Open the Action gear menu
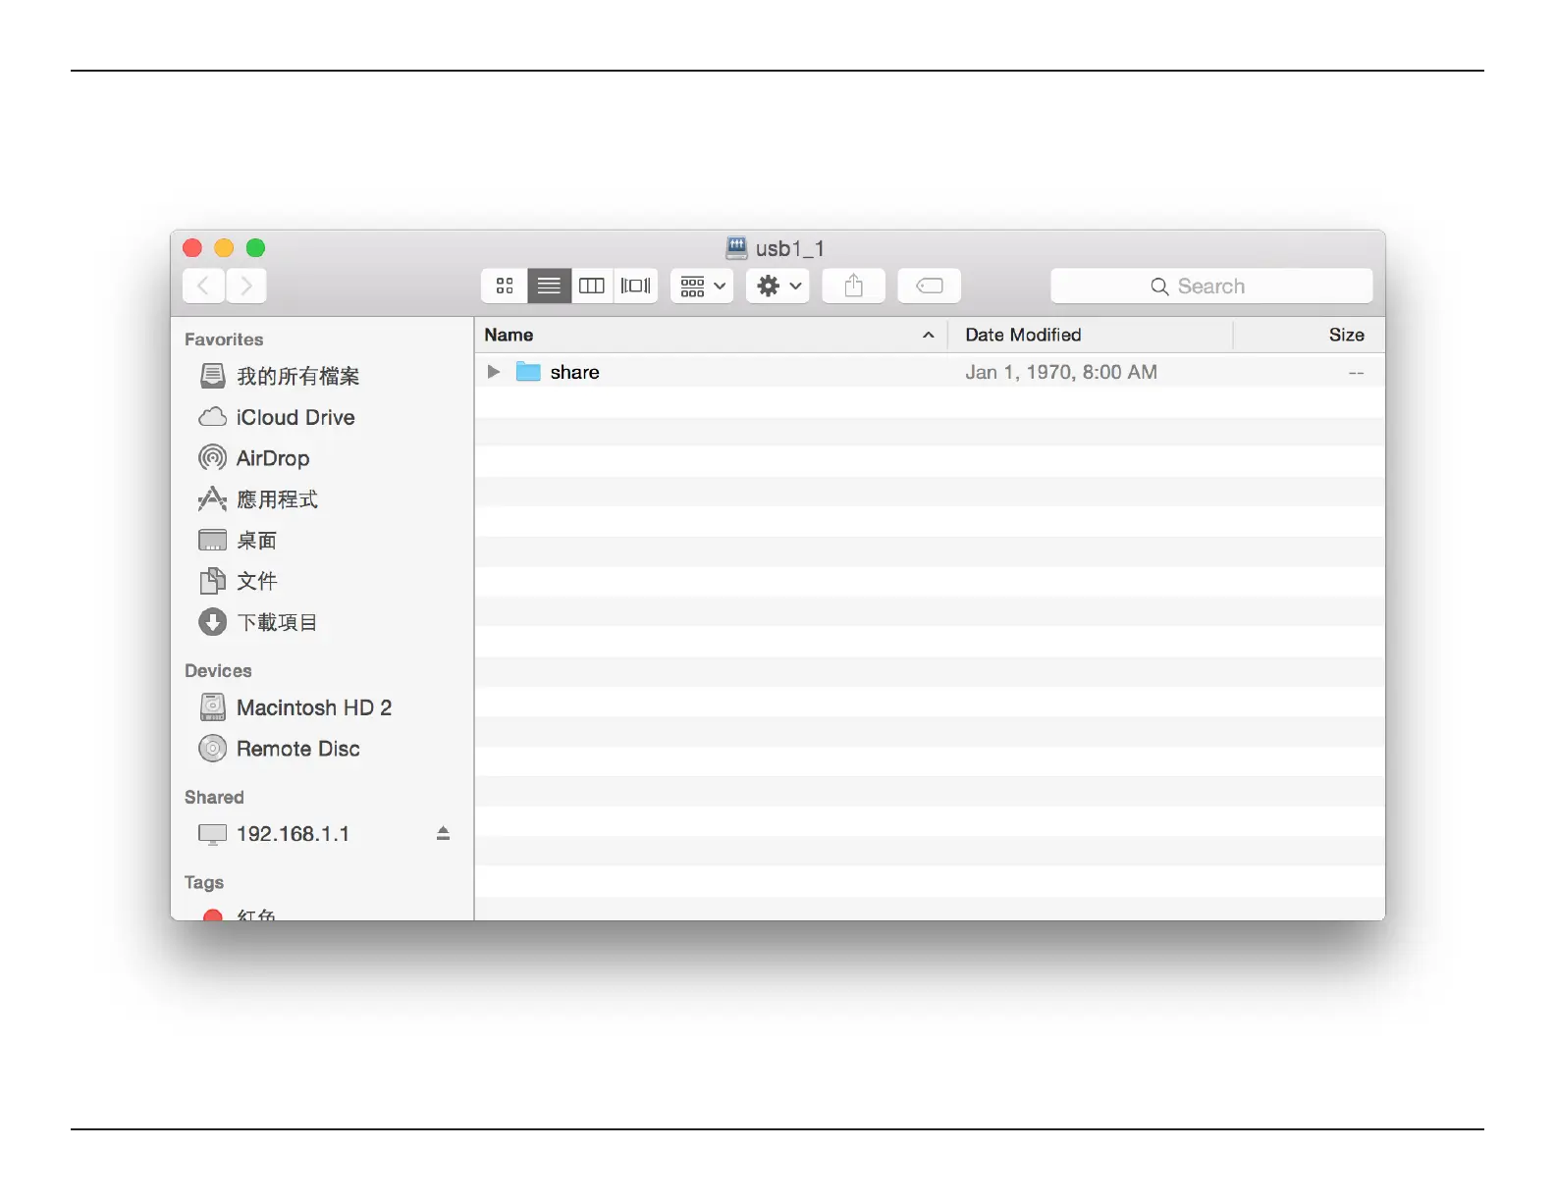 click(x=777, y=286)
